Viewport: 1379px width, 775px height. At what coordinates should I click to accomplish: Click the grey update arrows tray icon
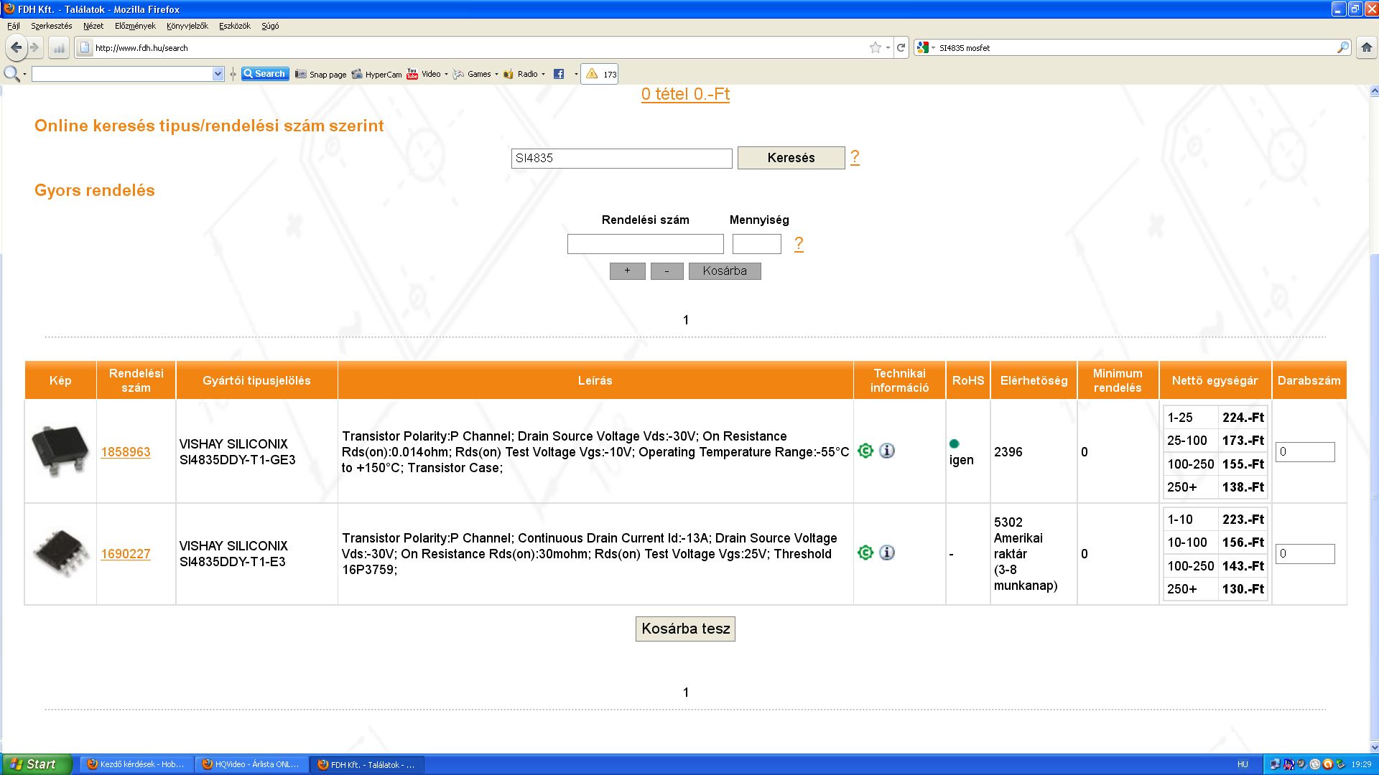(1314, 764)
